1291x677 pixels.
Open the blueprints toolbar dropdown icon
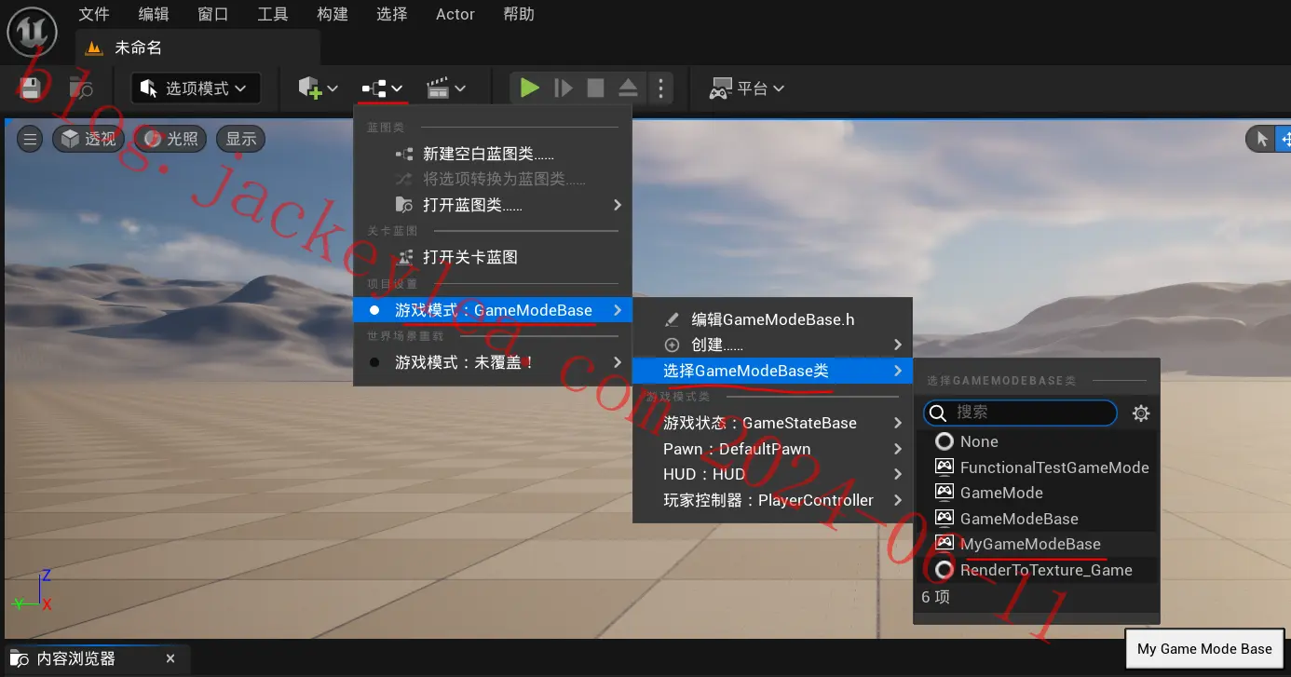click(383, 88)
